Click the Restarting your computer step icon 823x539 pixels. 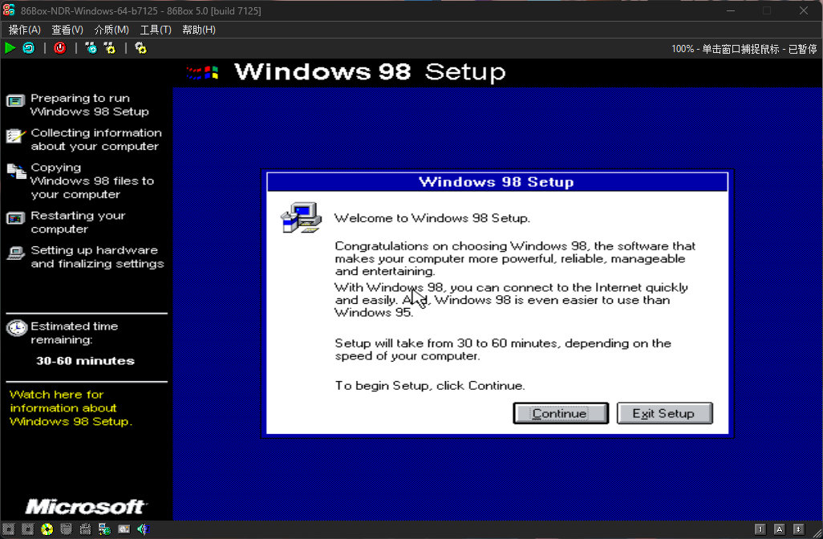pos(15,218)
